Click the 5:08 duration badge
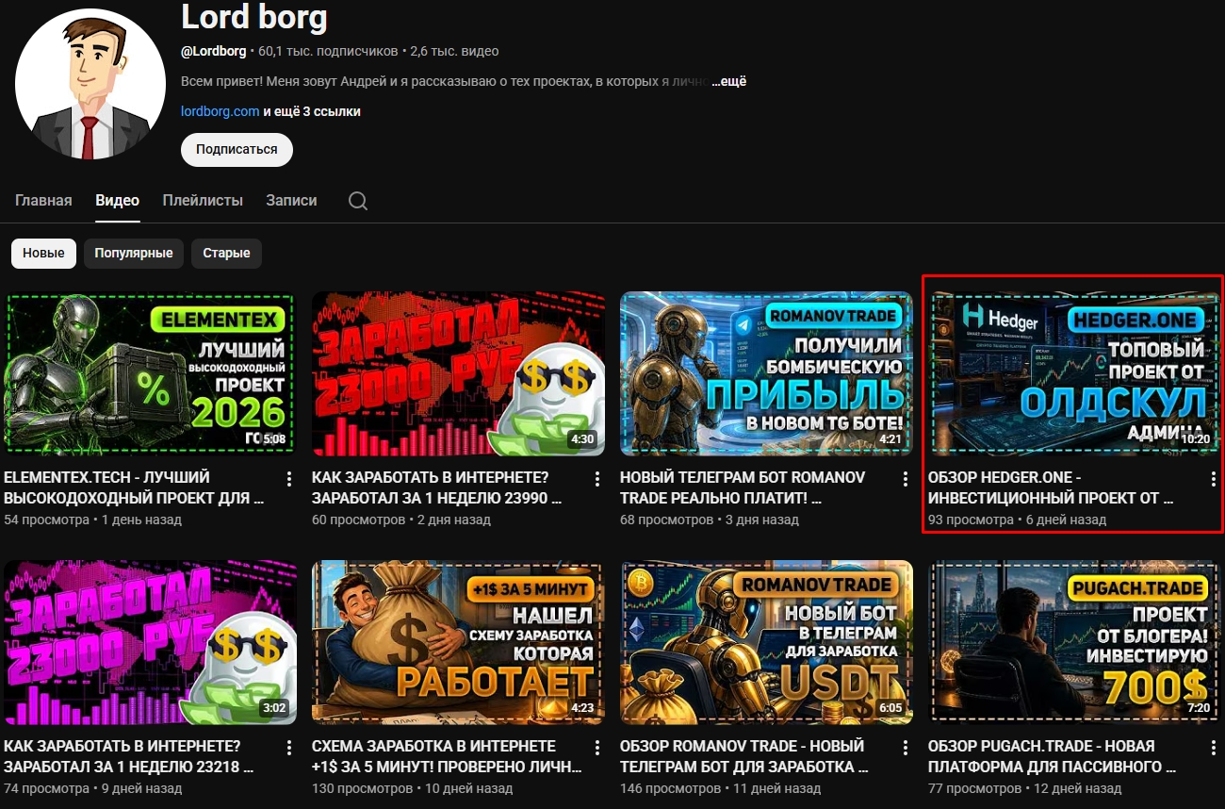This screenshot has width=1225, height=809. pos(274,439)
